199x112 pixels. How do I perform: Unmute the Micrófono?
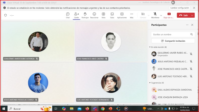[155, 15]
